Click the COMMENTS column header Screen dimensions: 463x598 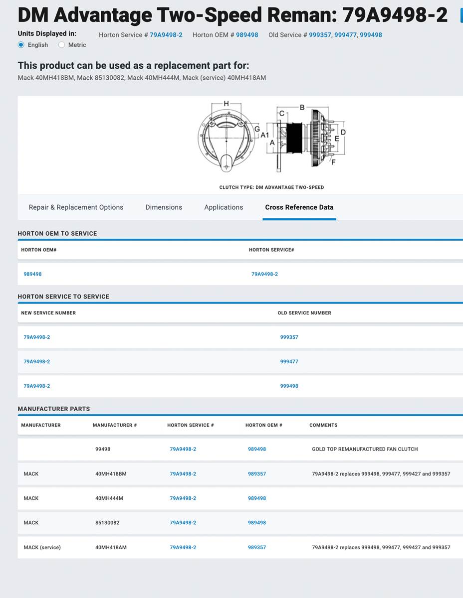click(323, 425)
